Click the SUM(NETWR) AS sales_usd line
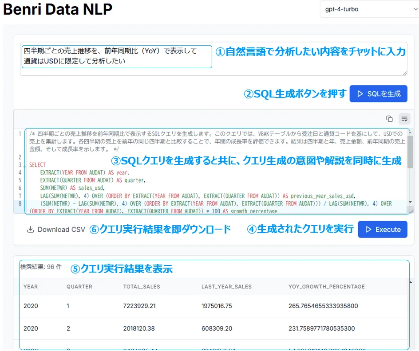The height and width of the screenshot is (351, 419). click(72, 188)
